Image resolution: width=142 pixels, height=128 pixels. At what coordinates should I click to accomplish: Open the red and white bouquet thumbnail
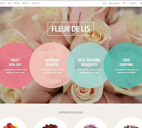pos(131,126)
